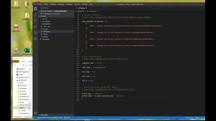Open the Django i18n documentation link
This screenshot has width=216, height=121.
pos(106,59)
